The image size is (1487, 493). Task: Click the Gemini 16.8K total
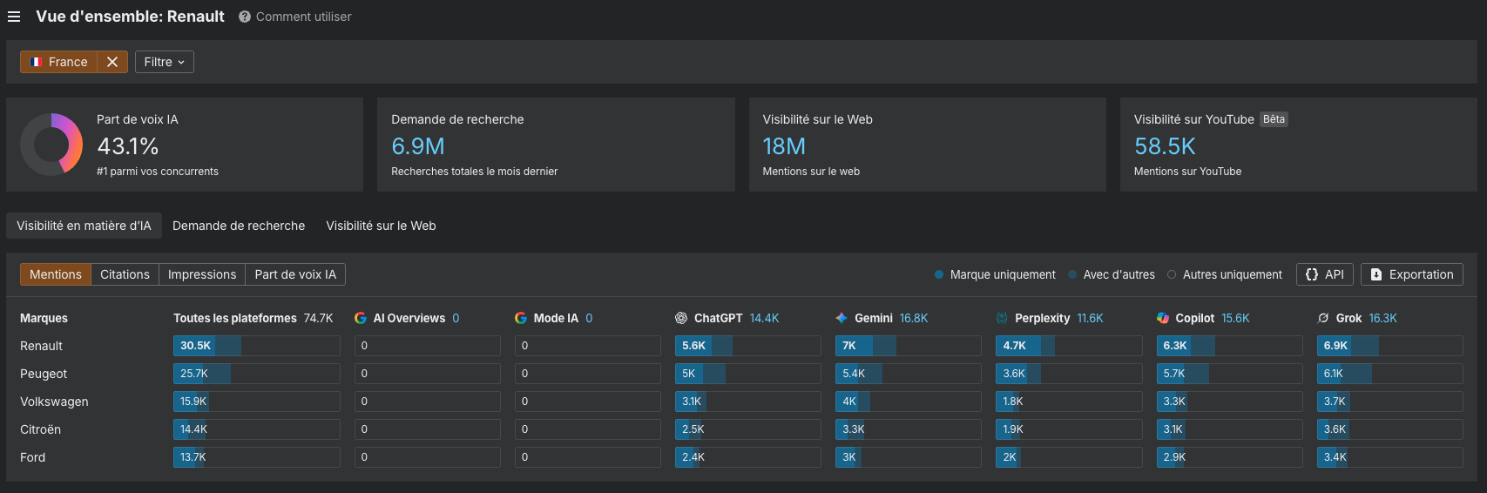(914, 318)
